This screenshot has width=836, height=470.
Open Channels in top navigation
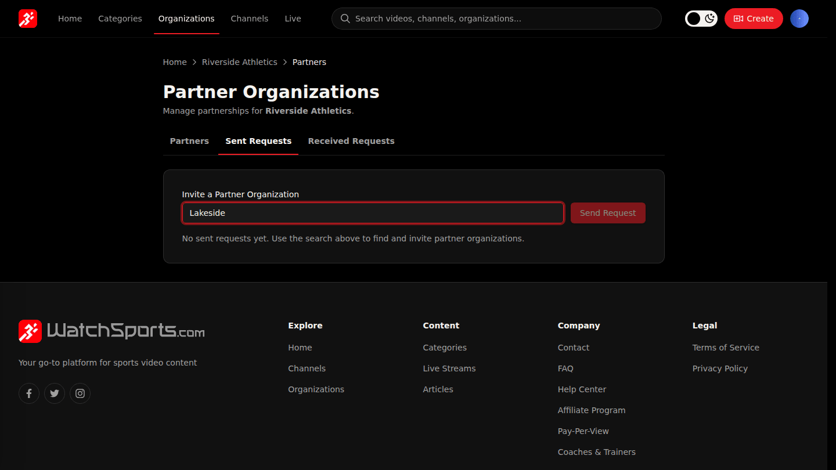click(x=250, y=19)
